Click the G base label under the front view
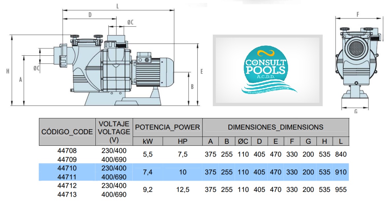388x207 pixels. (356, 111)
